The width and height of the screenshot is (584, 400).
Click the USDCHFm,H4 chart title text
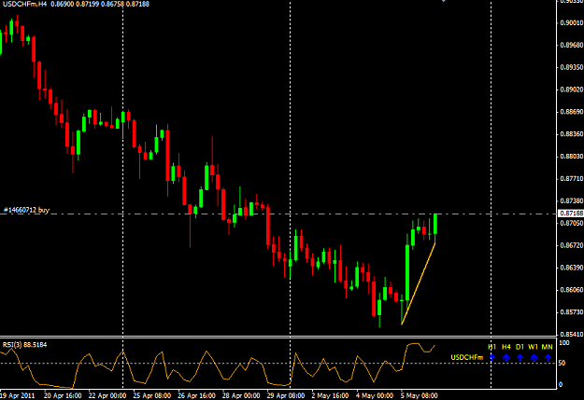tap(25, 4)
